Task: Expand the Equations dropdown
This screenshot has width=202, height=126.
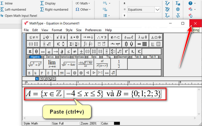Action: 158,10
